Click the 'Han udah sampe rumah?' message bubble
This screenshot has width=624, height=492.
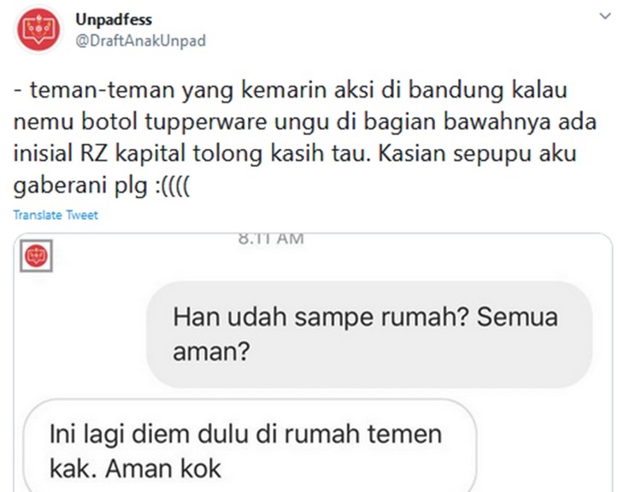click(x=370, y=334)
